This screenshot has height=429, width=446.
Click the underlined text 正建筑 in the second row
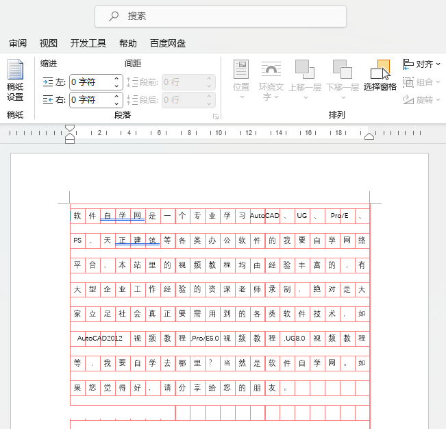point(138,241)
